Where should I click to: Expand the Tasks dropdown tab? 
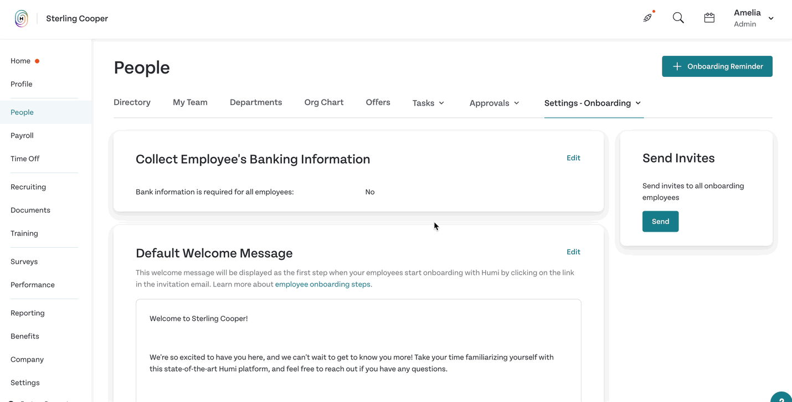(x=428, y=103)
